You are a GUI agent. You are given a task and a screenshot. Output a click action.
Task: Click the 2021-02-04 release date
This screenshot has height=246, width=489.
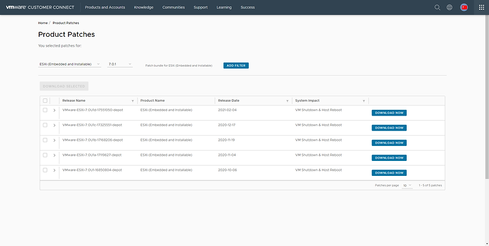228,110
